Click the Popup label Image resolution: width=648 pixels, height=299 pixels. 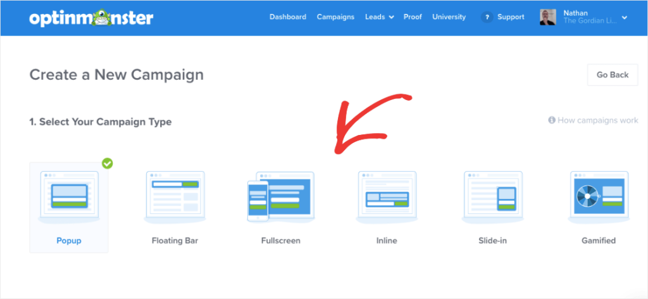[x=68, y=240]
